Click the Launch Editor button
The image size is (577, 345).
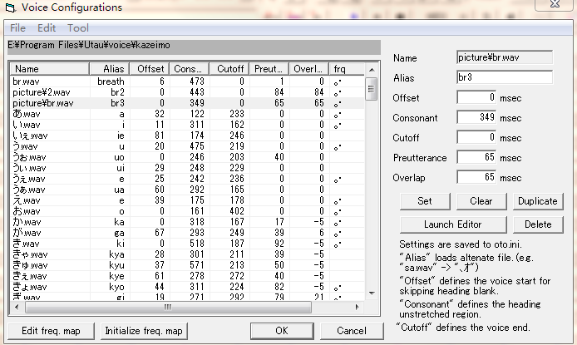(453, 224)
